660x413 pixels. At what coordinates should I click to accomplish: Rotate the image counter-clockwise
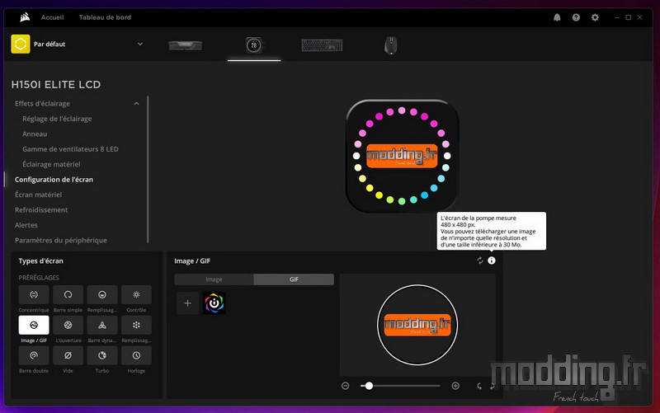click(x=479, y=386)
